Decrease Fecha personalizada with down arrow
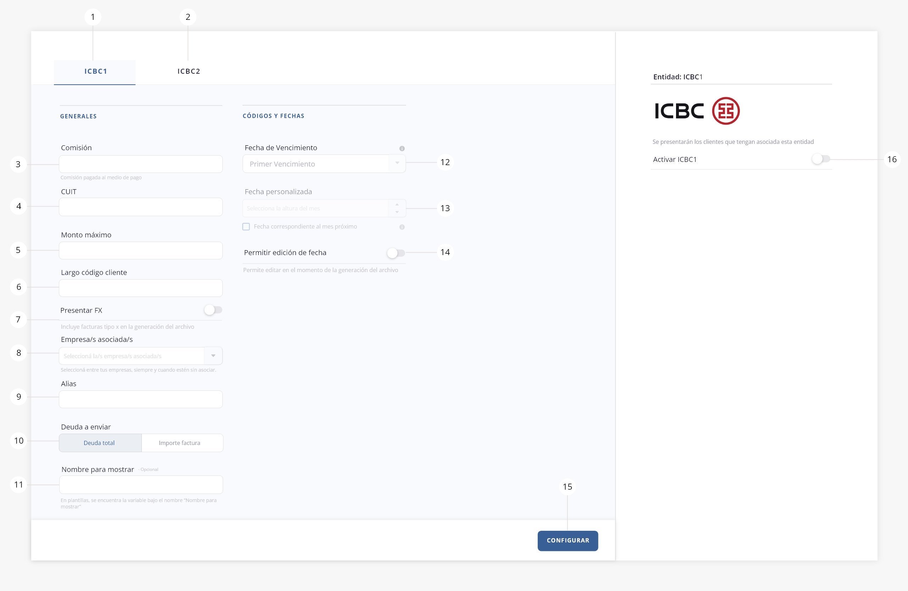Image resolution: width=908 pixels, height=591 pixels. (397, 212)
